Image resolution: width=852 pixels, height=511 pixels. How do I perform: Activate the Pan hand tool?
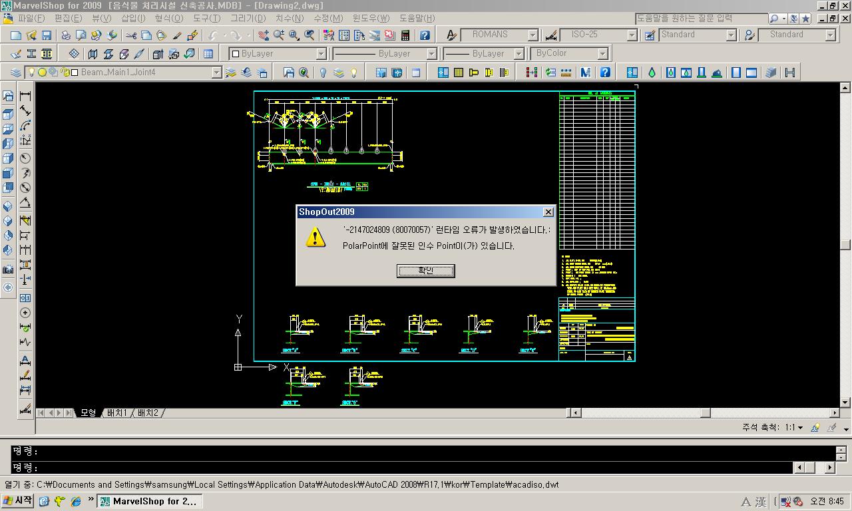264,35
